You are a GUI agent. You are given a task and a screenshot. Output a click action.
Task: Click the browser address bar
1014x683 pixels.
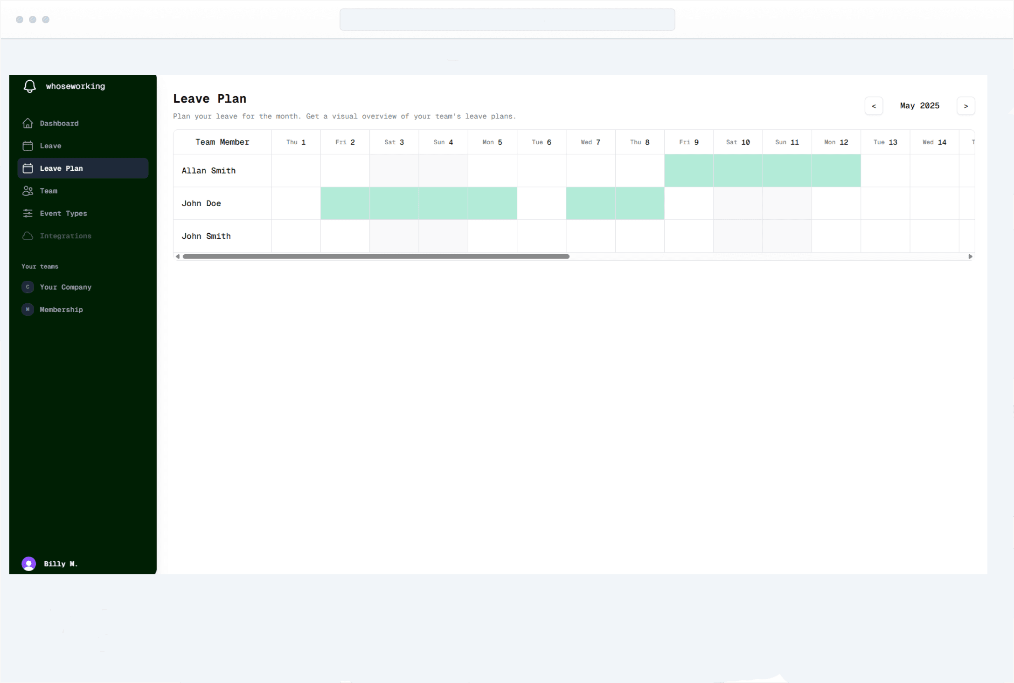pos(507,20)
